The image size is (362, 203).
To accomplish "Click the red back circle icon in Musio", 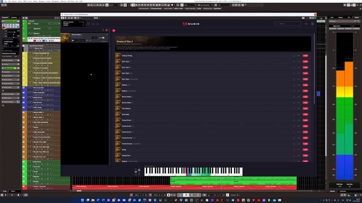I will 114,30.
